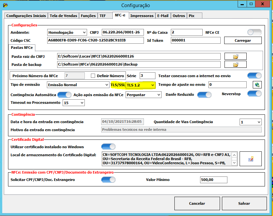Expand the TLS/SSL version dropdown
Viewport: 273px width, 216px height.
point(141,85)
